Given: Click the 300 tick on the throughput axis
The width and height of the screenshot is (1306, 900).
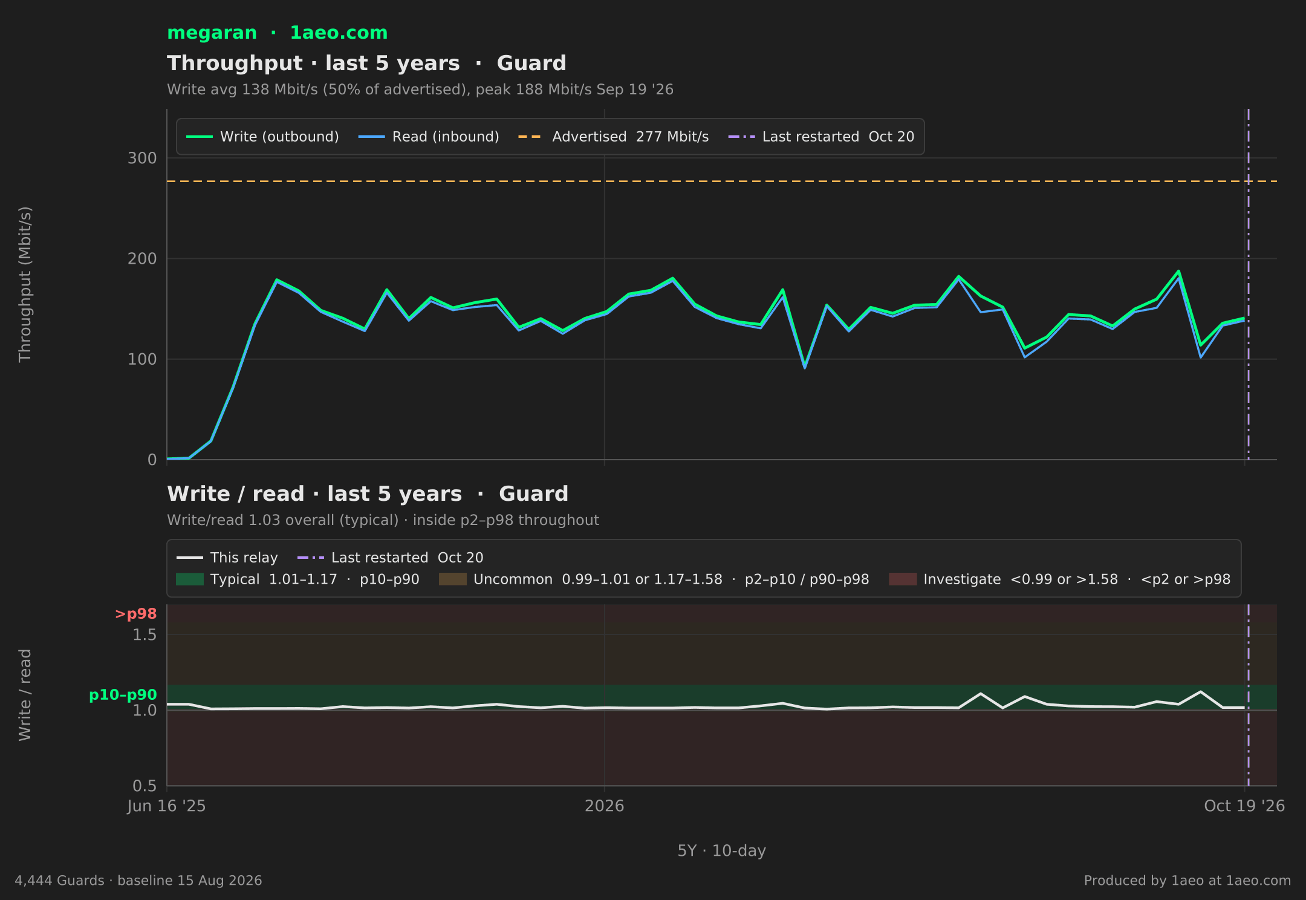Looking at the screenshot, I should (x=142, y=158).
